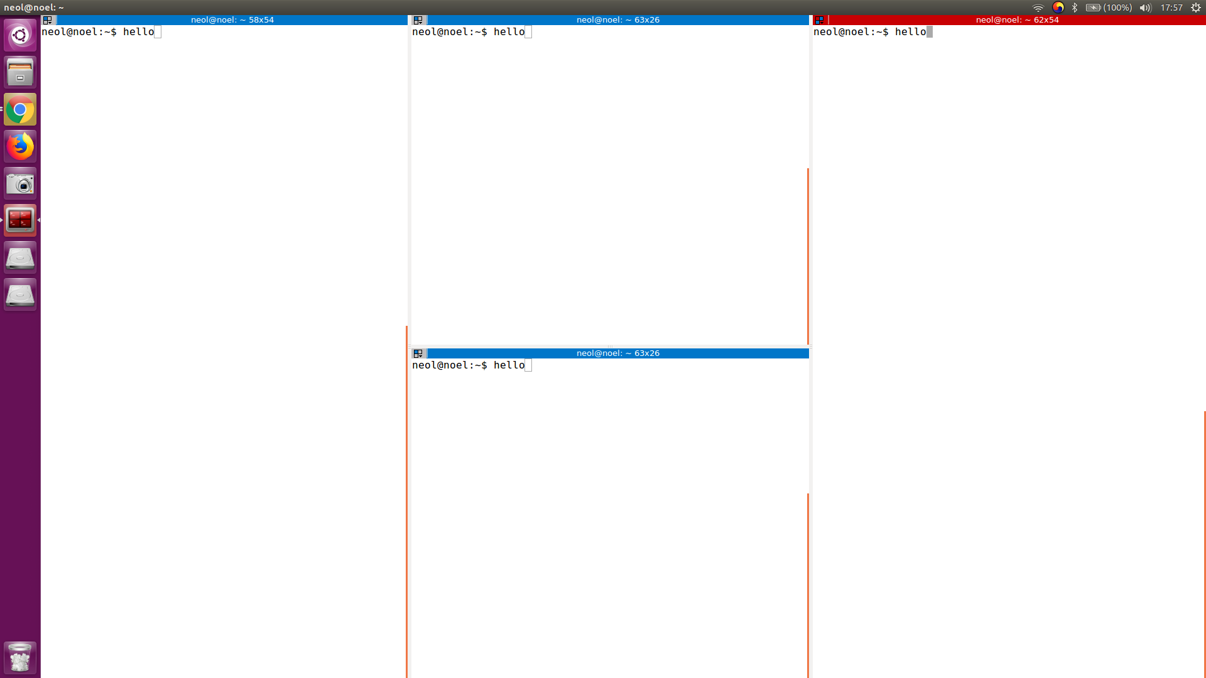Open Firefox from the dock
Viewport: 1206px width, 678px height.
point(20,147)
